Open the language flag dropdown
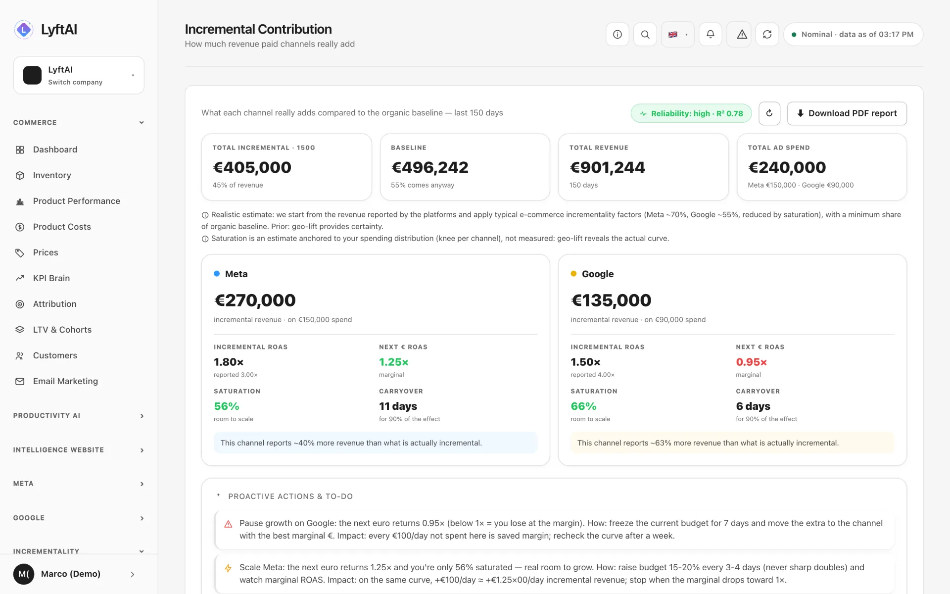This screenshot has height=594, width=950. [x=678, y=35]
